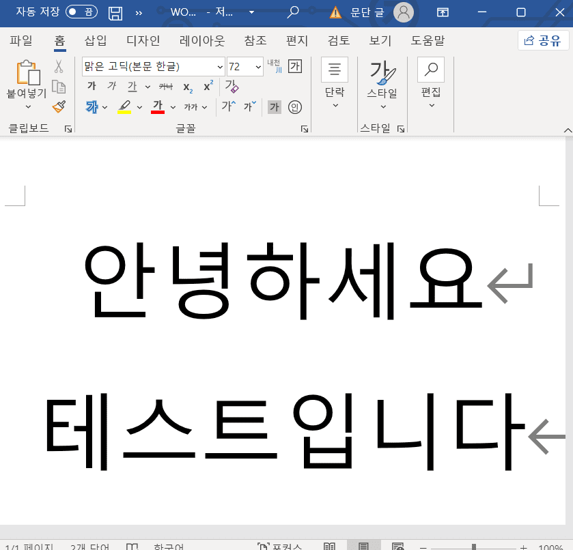Apply subscript formatting with x₂ icon
The width and height of the screenshot is (573, 550).
(x=187, y=87)
